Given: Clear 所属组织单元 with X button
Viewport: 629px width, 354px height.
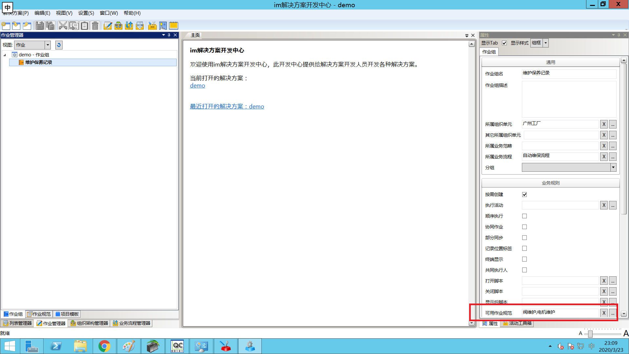Looking at the screenshot, I should (604, 124).
